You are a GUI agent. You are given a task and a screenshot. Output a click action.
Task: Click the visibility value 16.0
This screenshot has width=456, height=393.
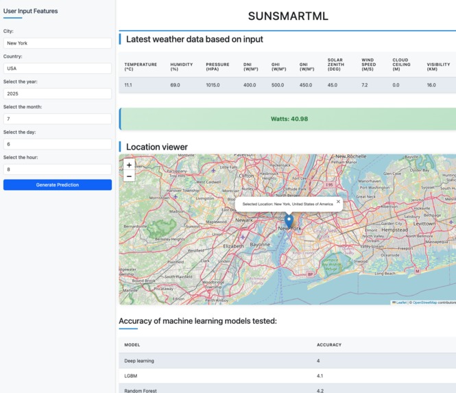coord(431,85)
